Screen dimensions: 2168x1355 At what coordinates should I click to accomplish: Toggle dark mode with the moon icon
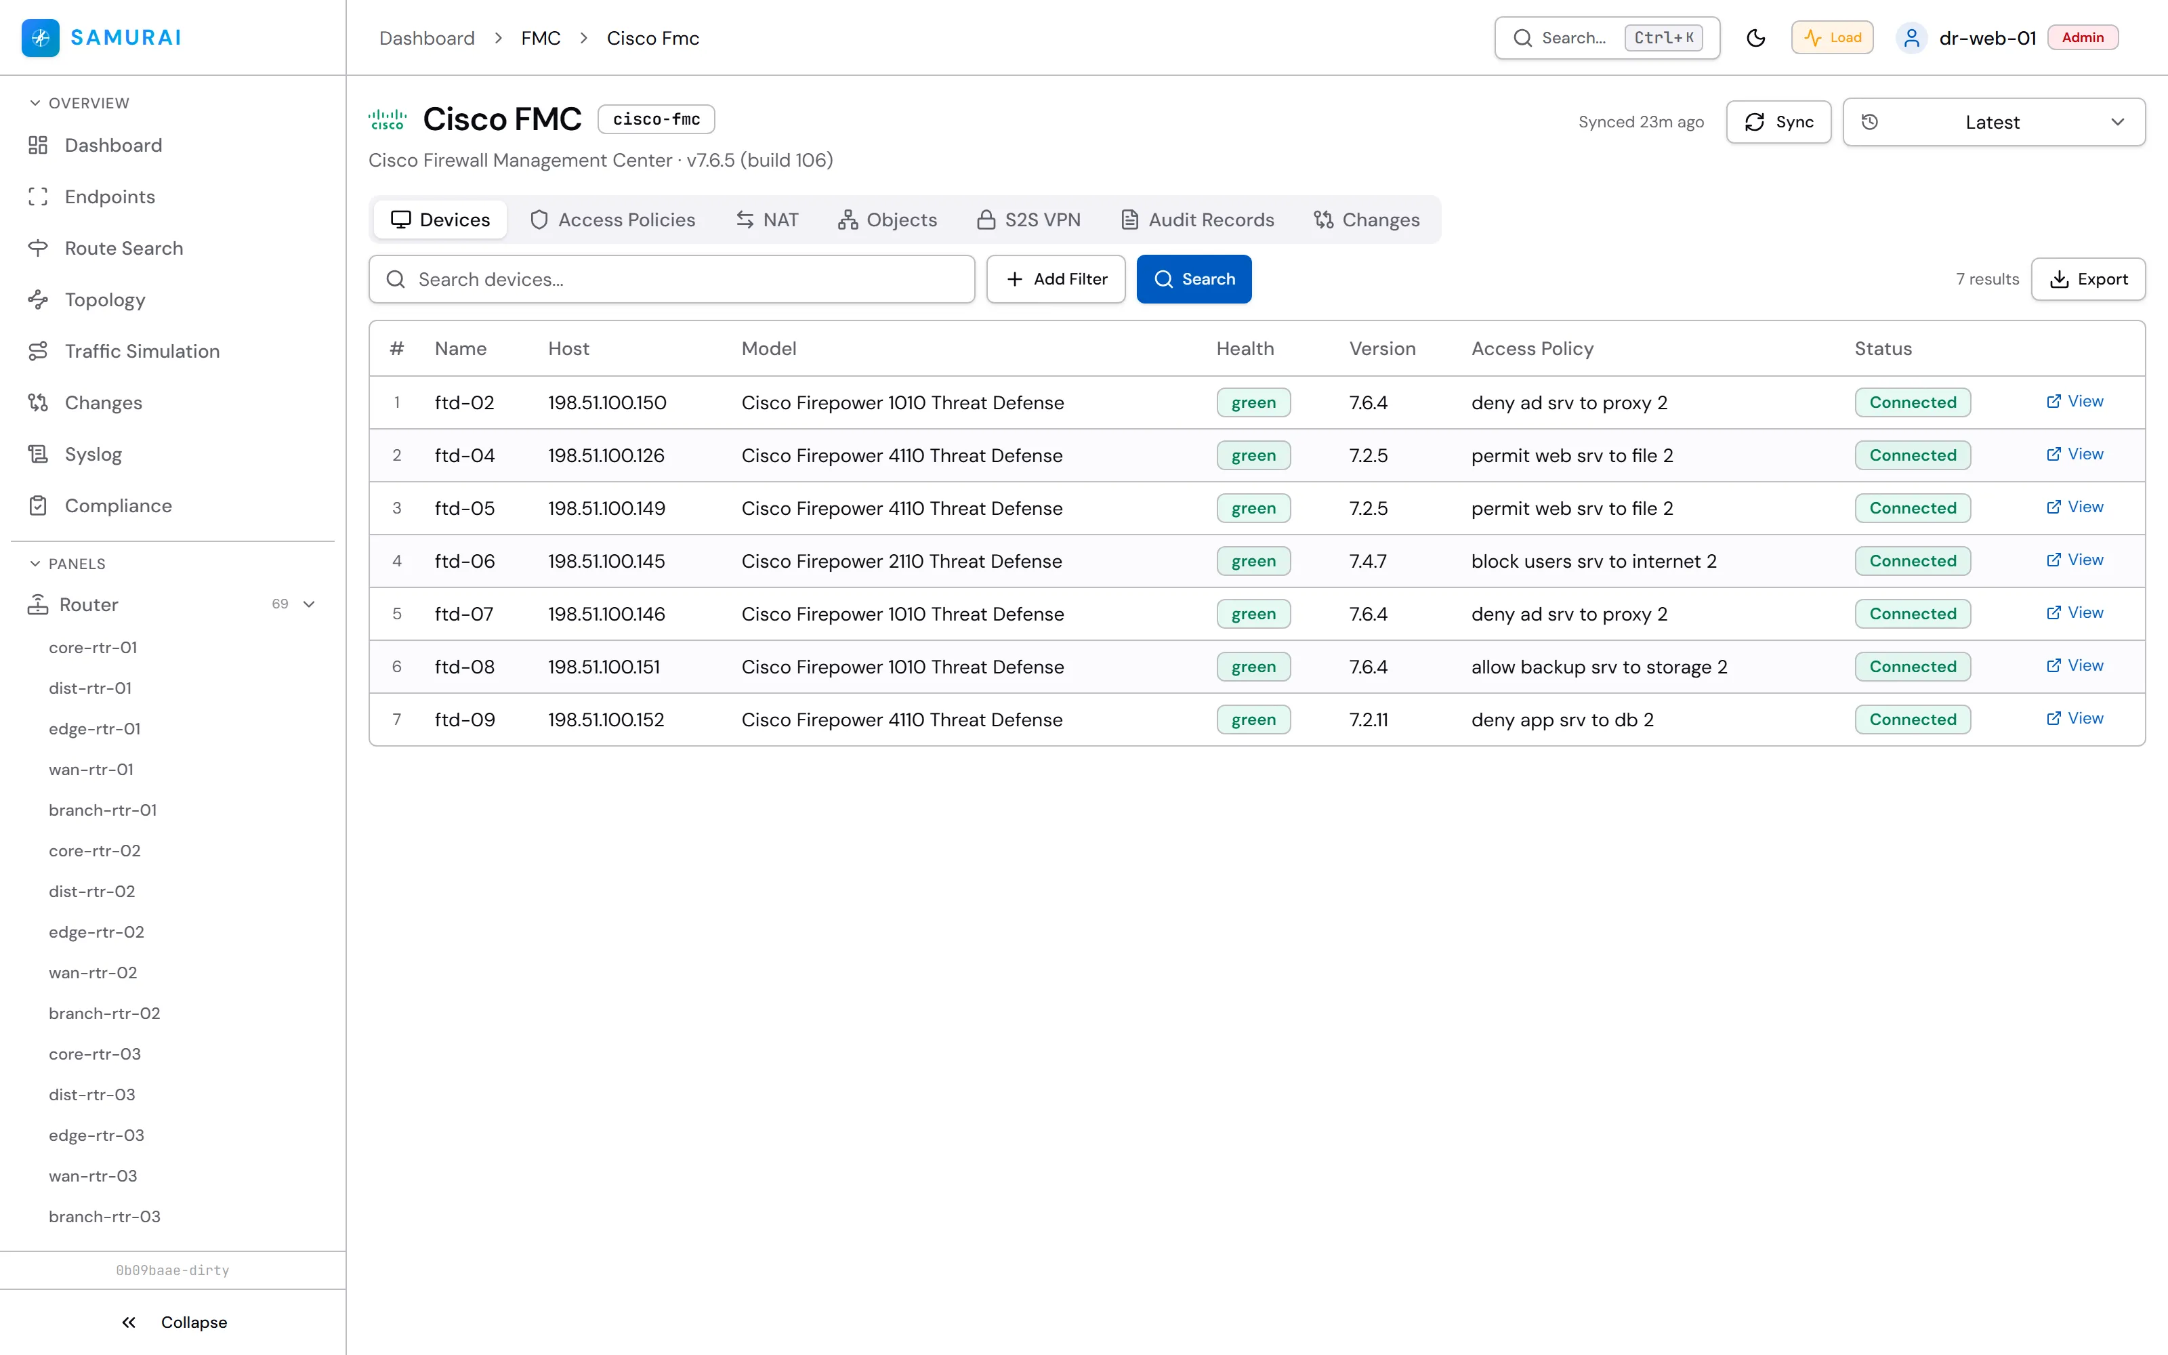[1756, 38]
